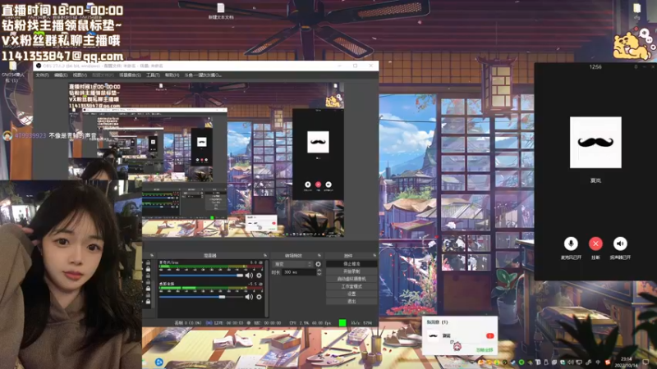Toggle speaker button in the call window
The width and height of the screenshot is (657, 369).
point(620,244)
